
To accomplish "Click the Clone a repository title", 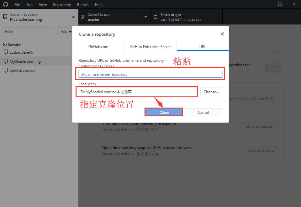I will tap(97, 34).
